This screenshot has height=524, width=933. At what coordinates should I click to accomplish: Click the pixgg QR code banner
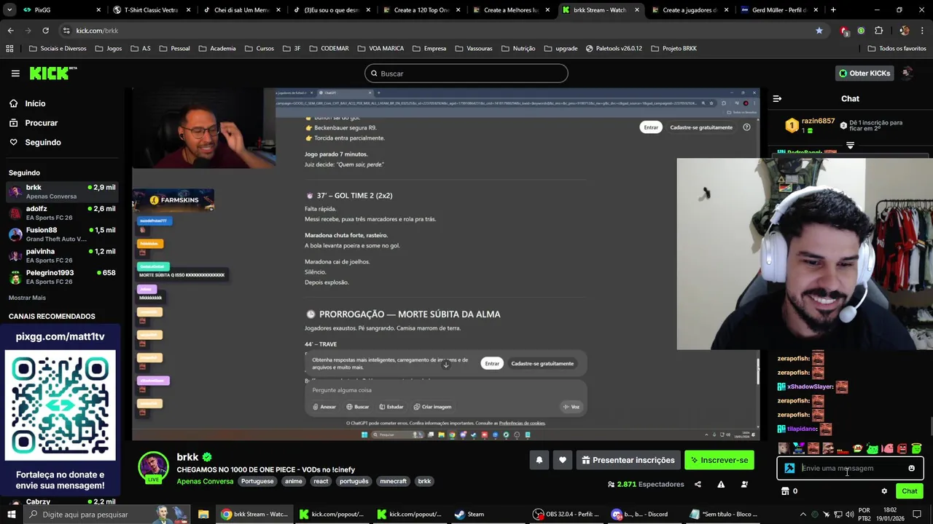(60, 405)
